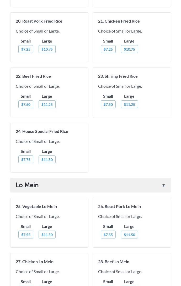Open the 24. House Special Fried Rice item

[x=42, y=131]
